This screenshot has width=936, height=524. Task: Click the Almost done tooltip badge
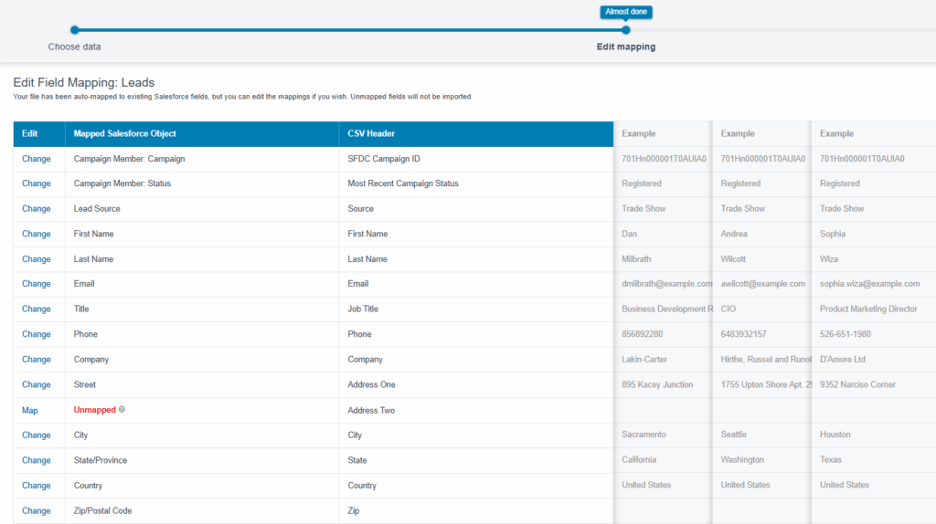[625, 12]
